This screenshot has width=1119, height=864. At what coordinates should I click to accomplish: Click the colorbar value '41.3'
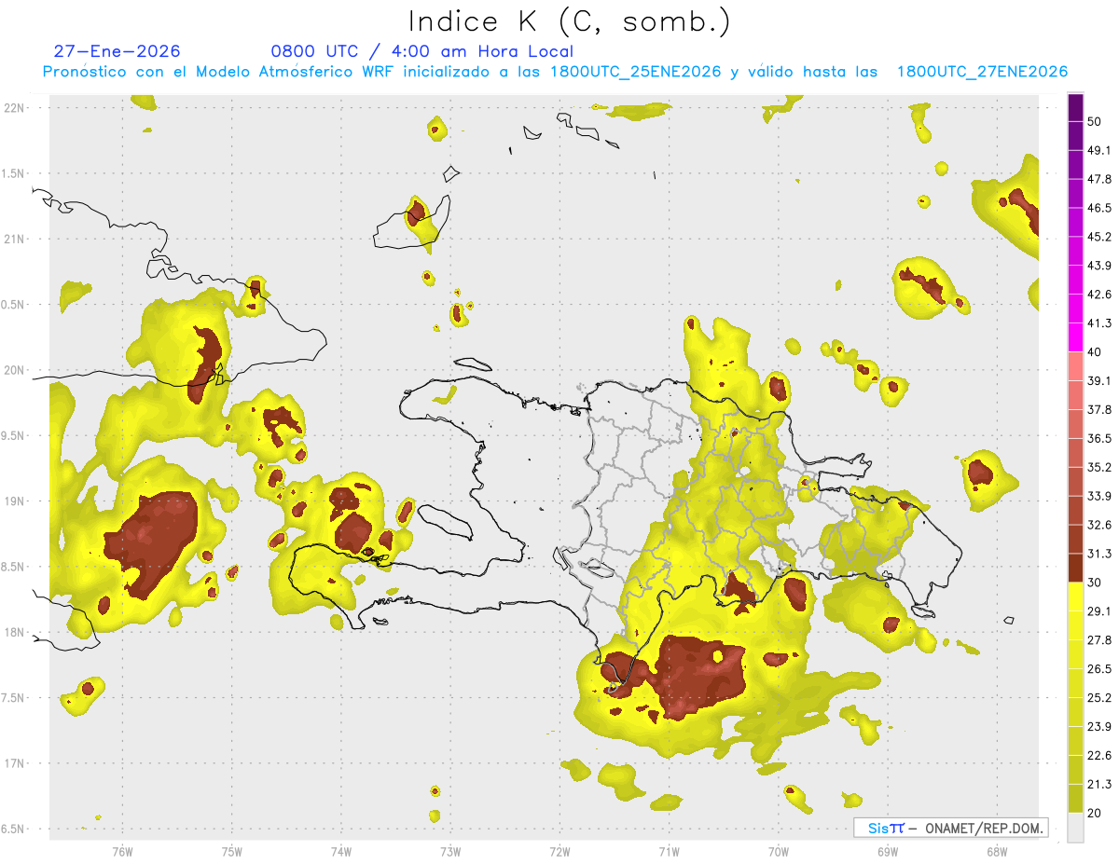pos(1099,323)
